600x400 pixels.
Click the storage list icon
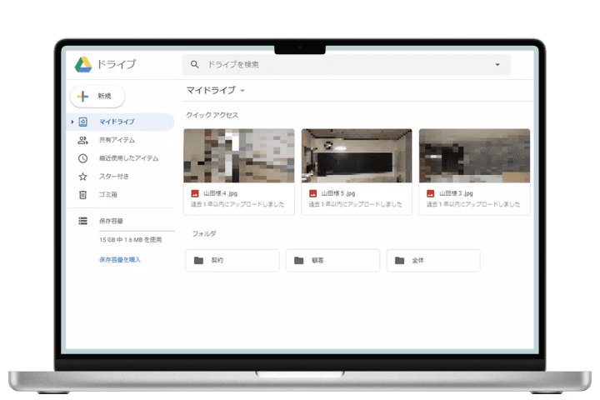pyautogui.click(x=83, y=221)
